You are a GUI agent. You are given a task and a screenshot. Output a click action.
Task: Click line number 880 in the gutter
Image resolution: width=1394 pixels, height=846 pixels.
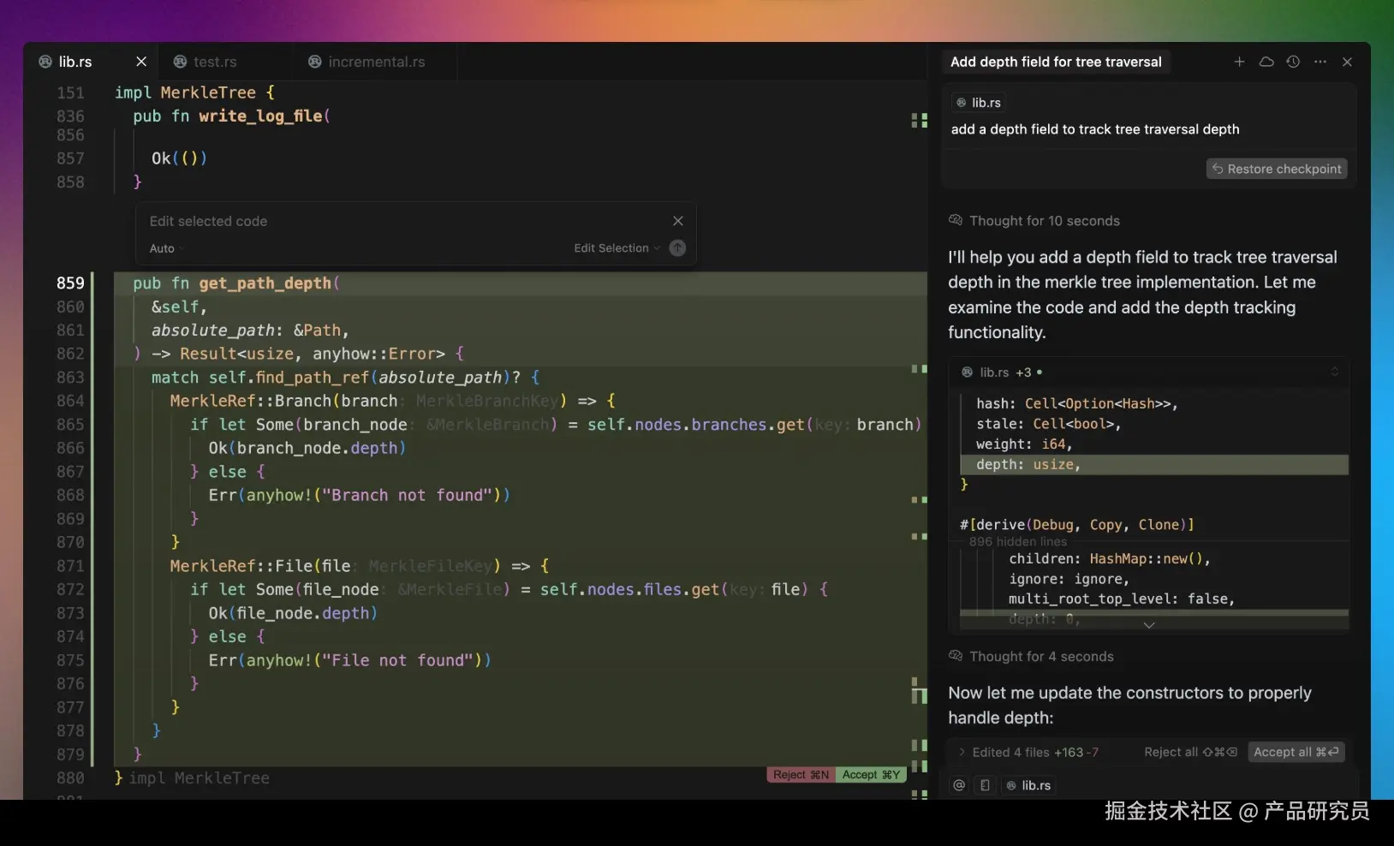70,778
